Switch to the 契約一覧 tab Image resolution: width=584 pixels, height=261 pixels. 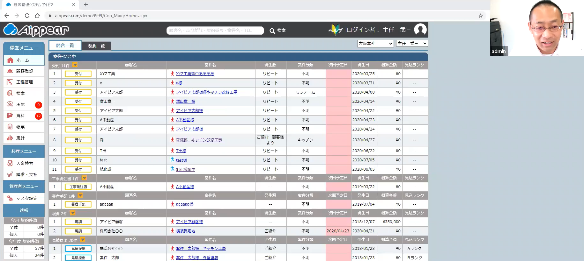click(x=96, y=46)
